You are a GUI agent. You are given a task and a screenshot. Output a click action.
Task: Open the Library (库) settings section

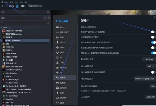65,58
